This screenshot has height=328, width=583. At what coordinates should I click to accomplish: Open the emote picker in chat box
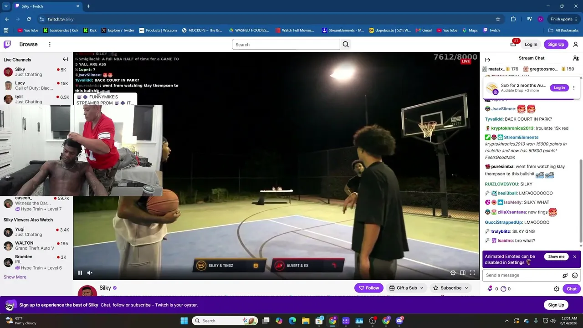[x=575, y=275]
